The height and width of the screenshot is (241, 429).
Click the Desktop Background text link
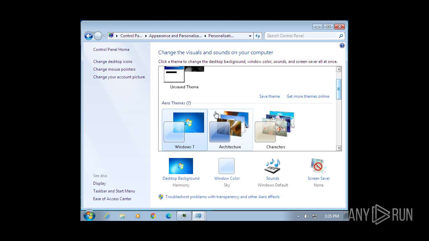[x=181, y=178]
